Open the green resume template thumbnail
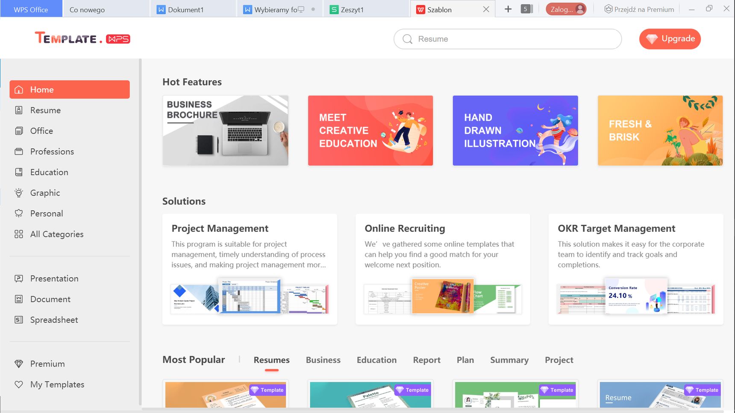 point(515,394)
